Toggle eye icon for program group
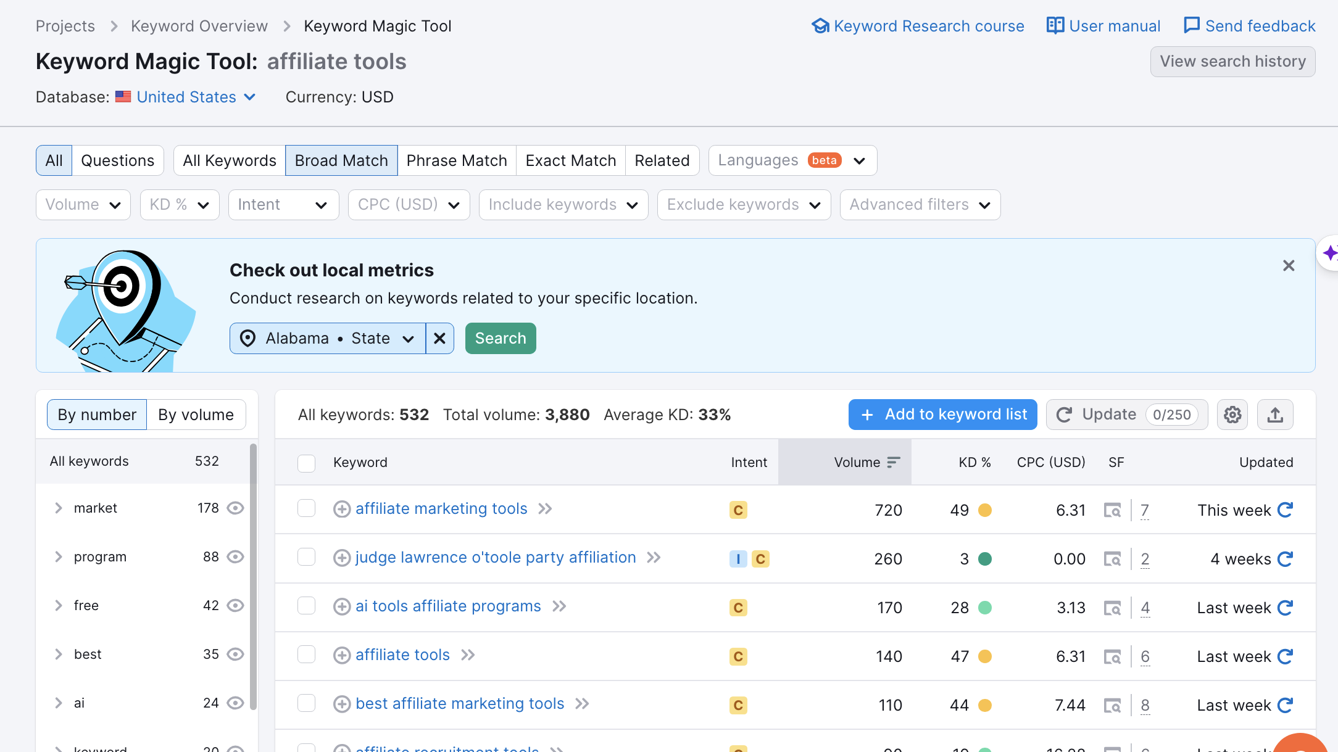The height and width of the screenshot is (752, 1338). coord(236,557)
